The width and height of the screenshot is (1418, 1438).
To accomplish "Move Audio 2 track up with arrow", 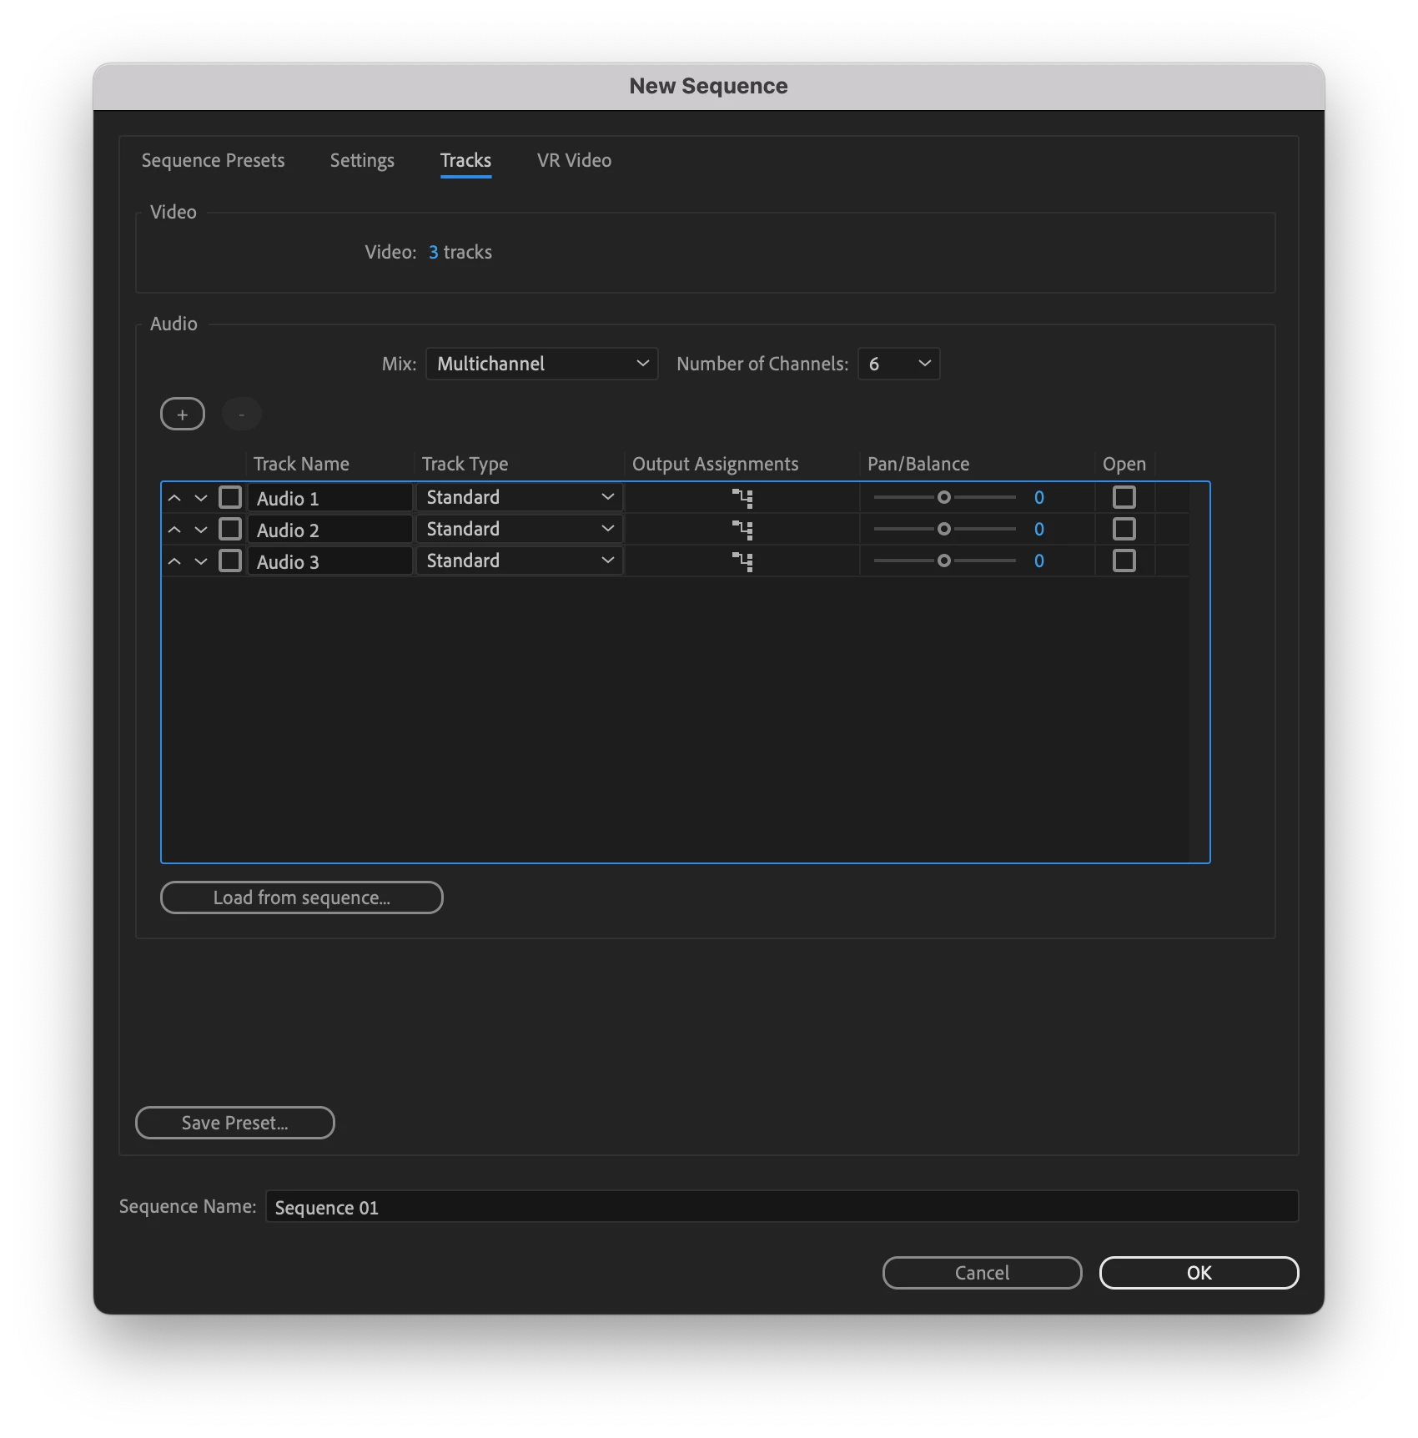I will coord(174,530).
